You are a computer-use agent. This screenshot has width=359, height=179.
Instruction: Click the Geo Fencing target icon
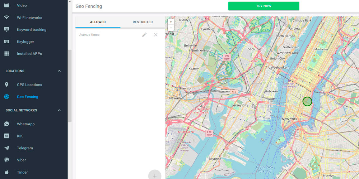(6, 97)
